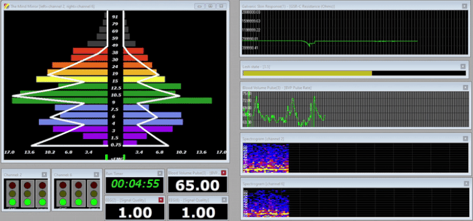Close the EEG(6) Signal Quality panel

coord(224,199)
